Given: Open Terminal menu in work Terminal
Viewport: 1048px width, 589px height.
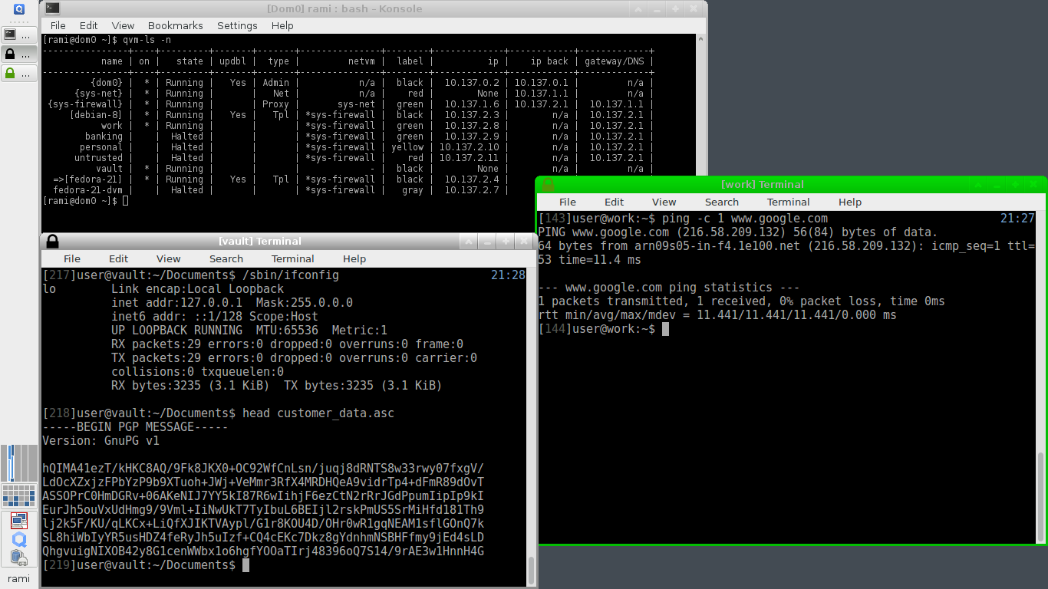Looking at the screenshot, I should tap(788, 202).
